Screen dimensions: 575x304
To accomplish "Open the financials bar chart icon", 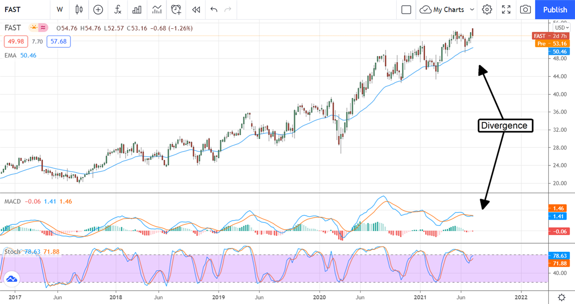I will [x=137, y=10].
